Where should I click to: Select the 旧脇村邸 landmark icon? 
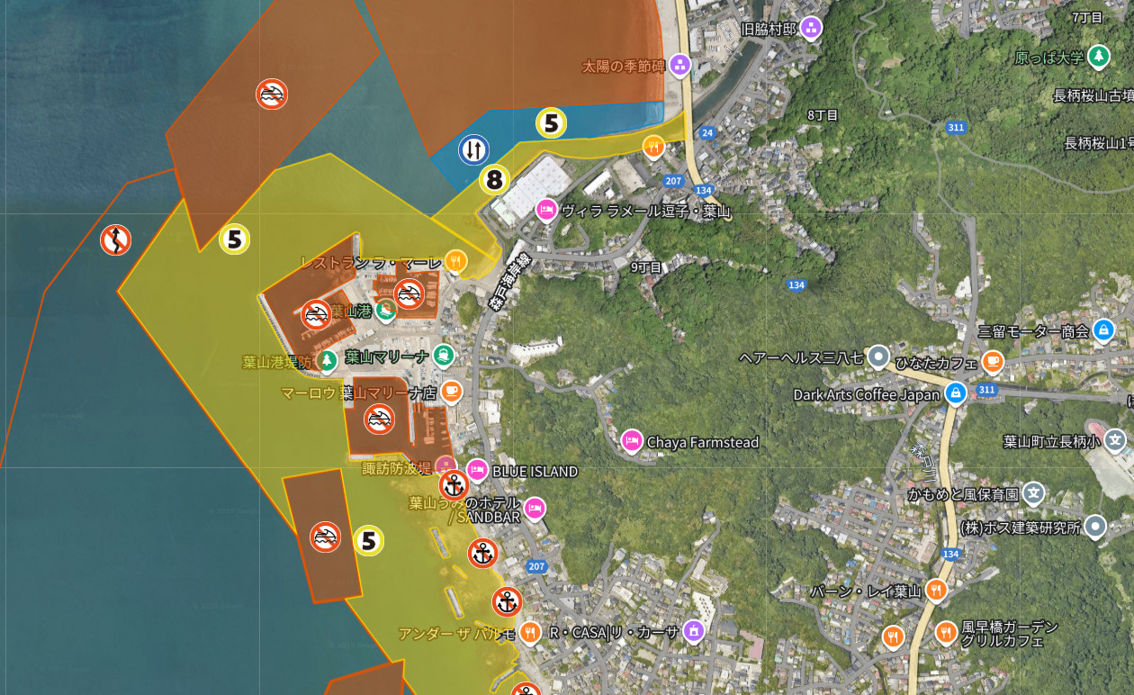(x=811, y=28)
